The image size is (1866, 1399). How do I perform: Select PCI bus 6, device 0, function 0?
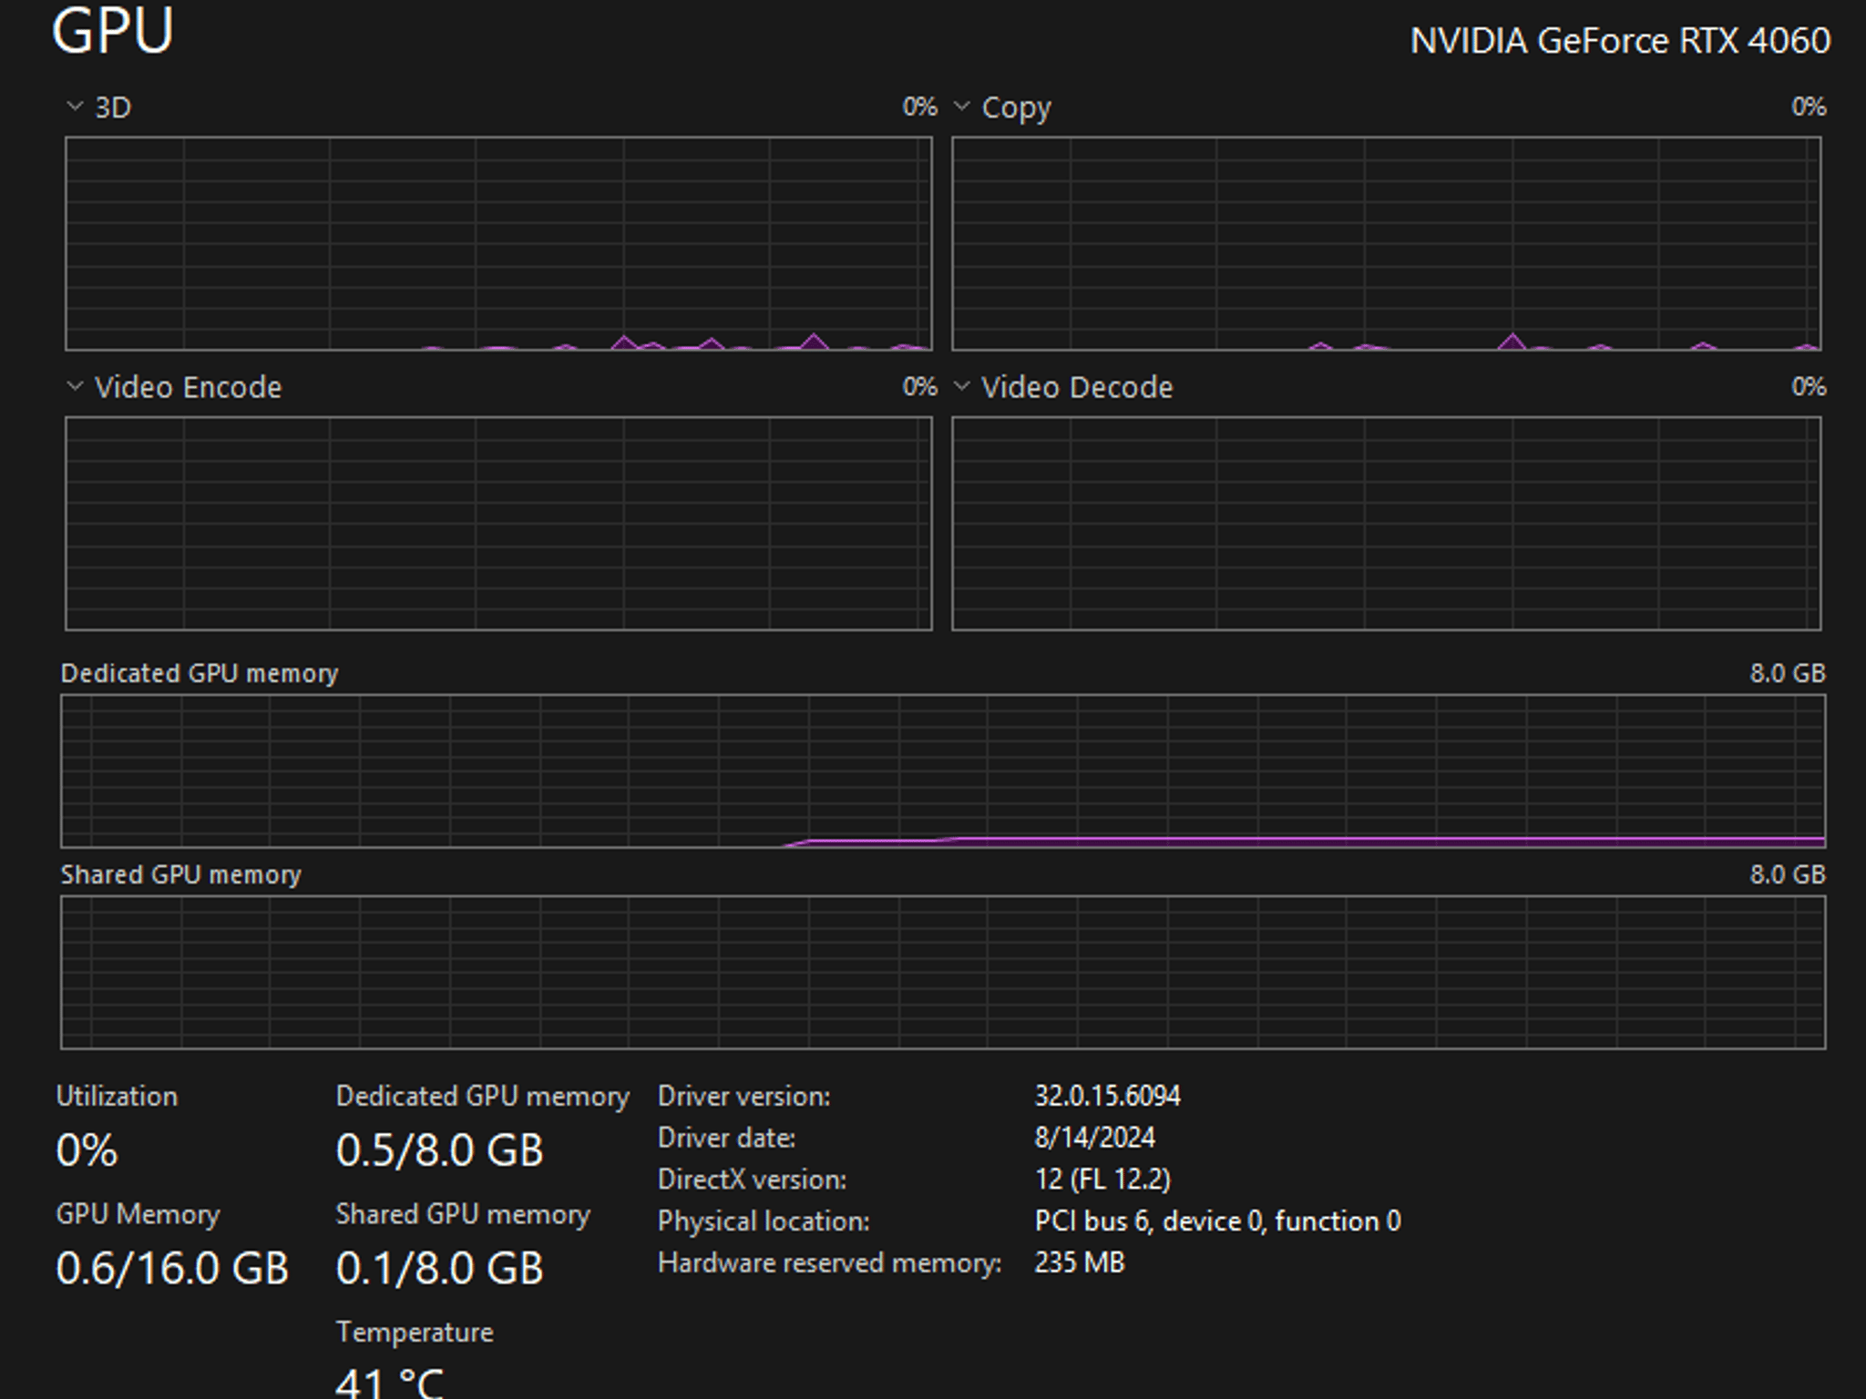click(x=1217, y=1220)
